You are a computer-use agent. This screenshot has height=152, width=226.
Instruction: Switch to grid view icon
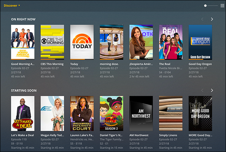point(223,6)
